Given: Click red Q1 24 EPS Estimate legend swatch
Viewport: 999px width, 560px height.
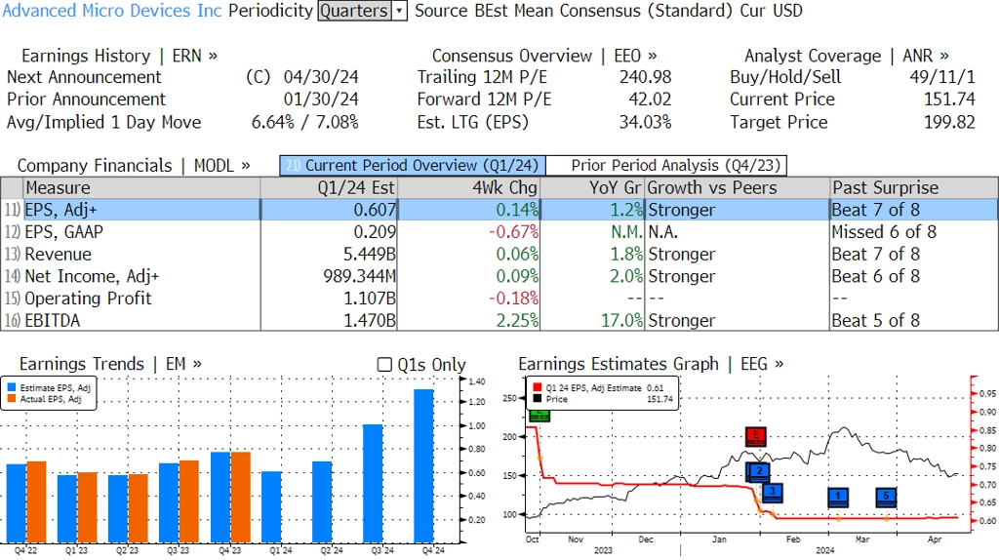Looking at the screenshot, I should click(x=538, y=387).
